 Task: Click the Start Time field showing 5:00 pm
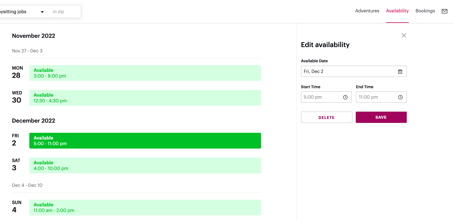tap(326, 97)
